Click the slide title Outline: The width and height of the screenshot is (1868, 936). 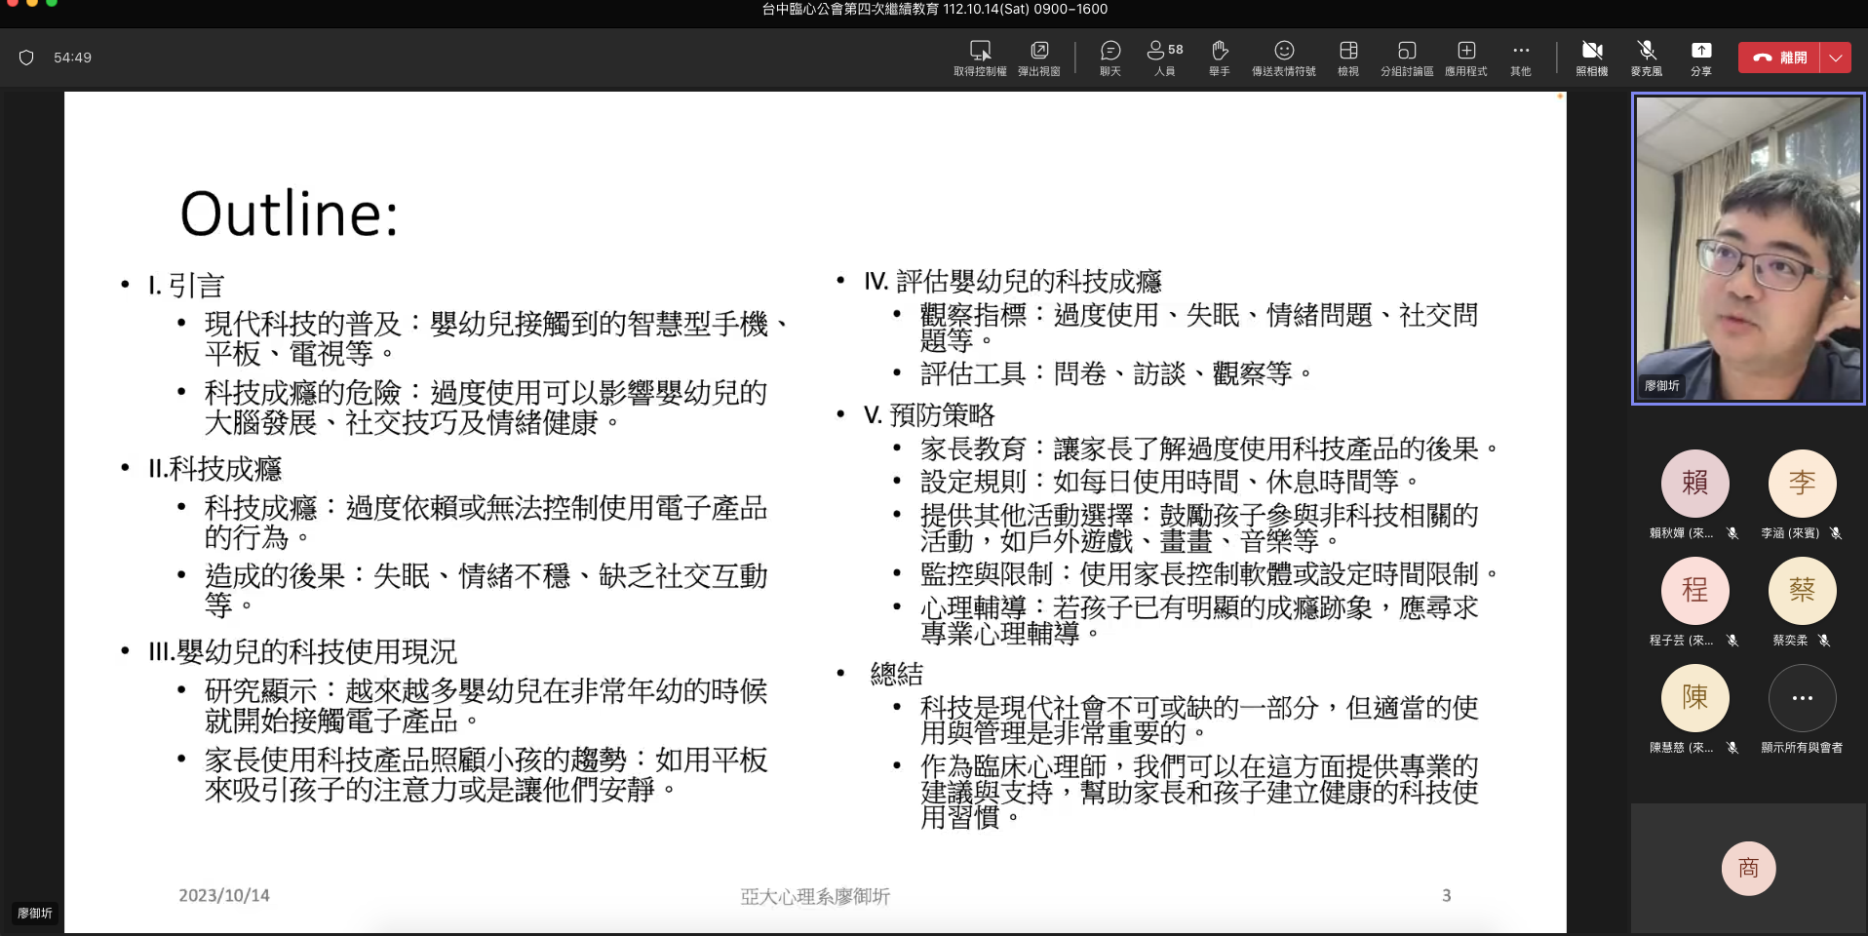(290, 214)
